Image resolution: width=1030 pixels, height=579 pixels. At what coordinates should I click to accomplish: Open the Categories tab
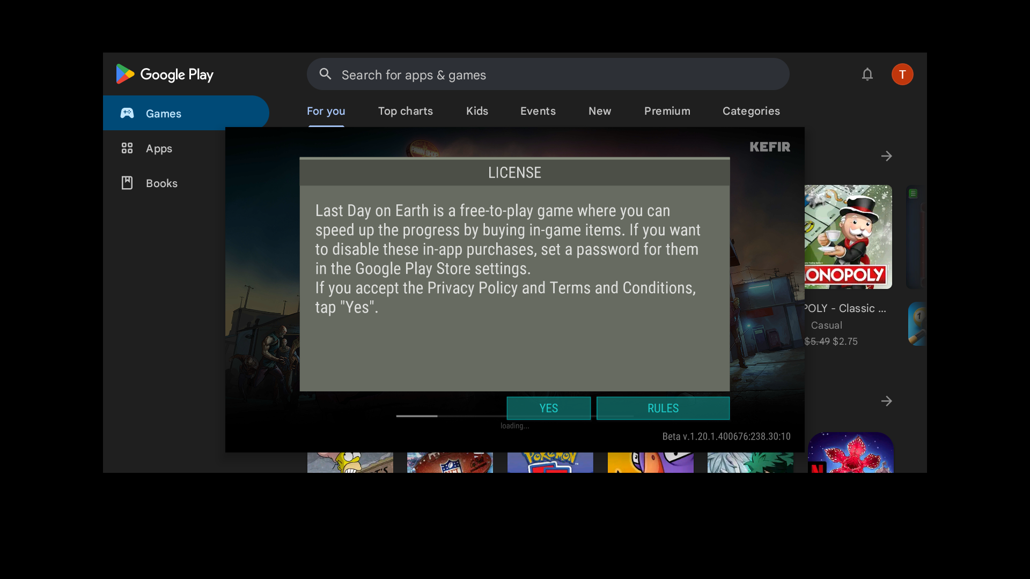pyautogui.click(x=751, y=111)
